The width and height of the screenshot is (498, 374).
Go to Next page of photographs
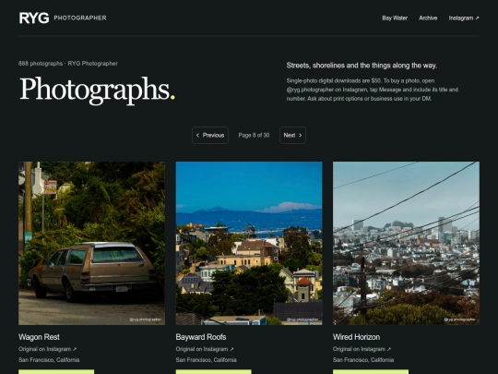pos(292,135)
